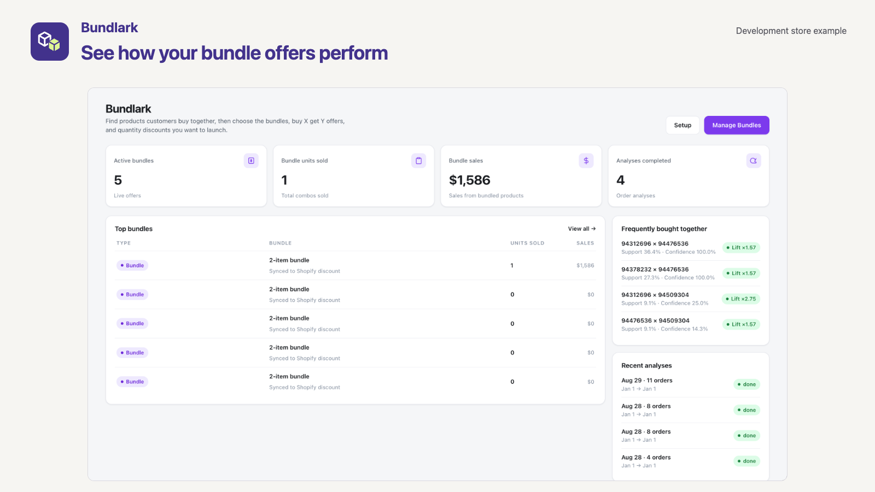Viewport: 875px width, 492px height.
Task: Select the $1,586 bundle row badge
Action: [x=132, y=266]
